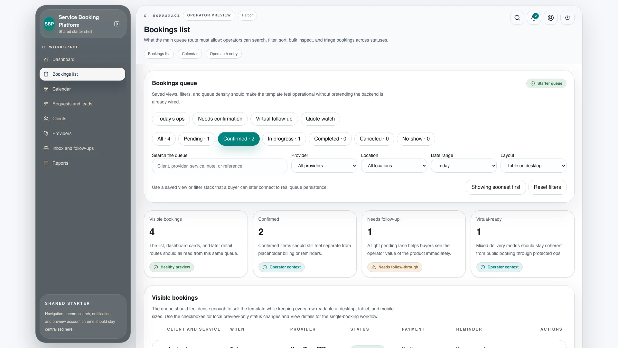Click the Open auth entry chip
Image resolution: width=618 pixels, height=348 pixels.
[224, 54]
